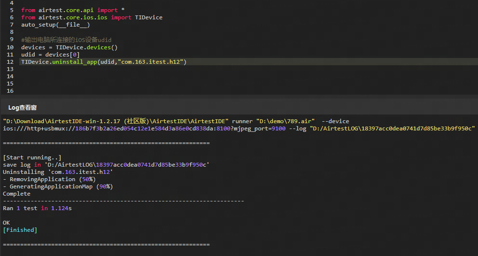The image size is (478, 256).
Task: Click the "Complete" log line
Action: click(x=16, y=194)
